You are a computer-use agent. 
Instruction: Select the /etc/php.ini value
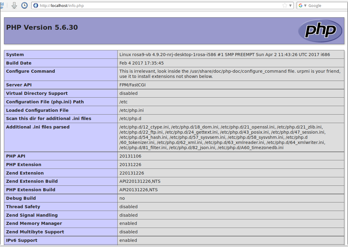[x=131, y=110]
